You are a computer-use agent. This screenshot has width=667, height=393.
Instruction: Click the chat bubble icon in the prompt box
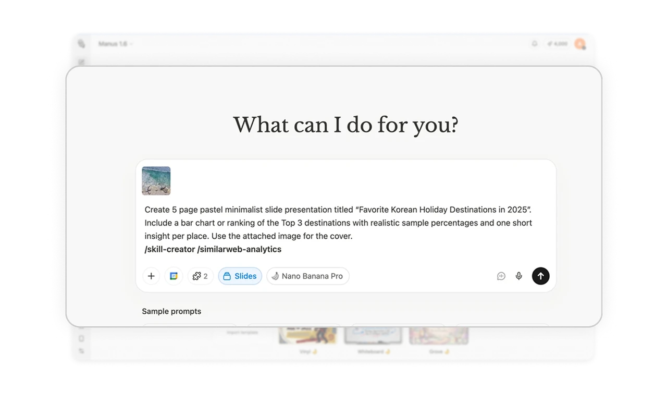click(x=501, y=276)
